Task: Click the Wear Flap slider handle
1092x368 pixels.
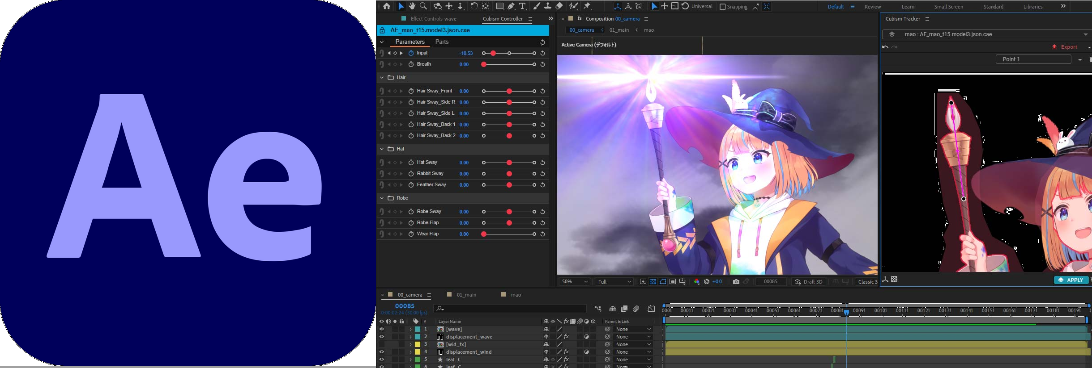Action: pyautogui.click(x=484, y=234)
